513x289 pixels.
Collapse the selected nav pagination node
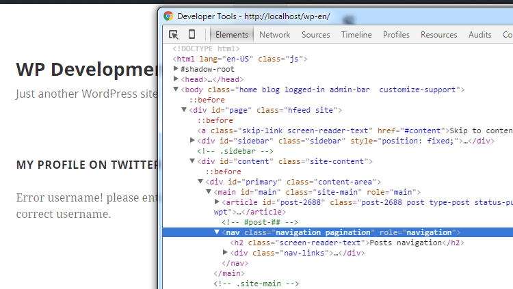(217, 232)
